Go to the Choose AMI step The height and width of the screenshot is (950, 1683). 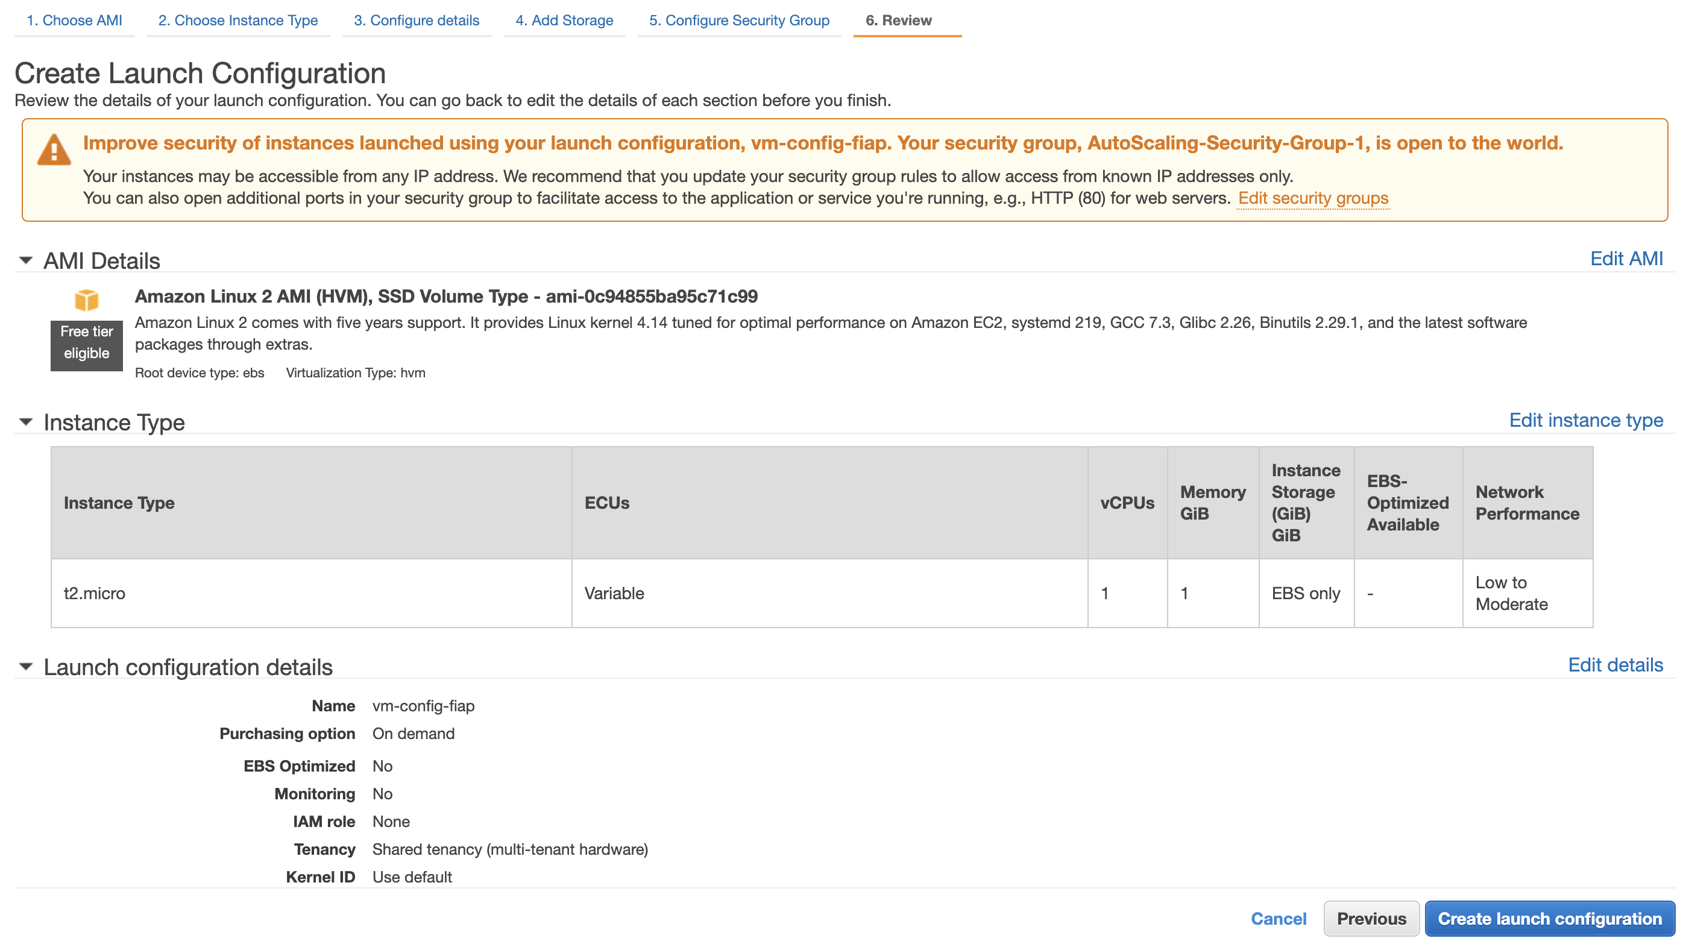click(x=74, y=20)
